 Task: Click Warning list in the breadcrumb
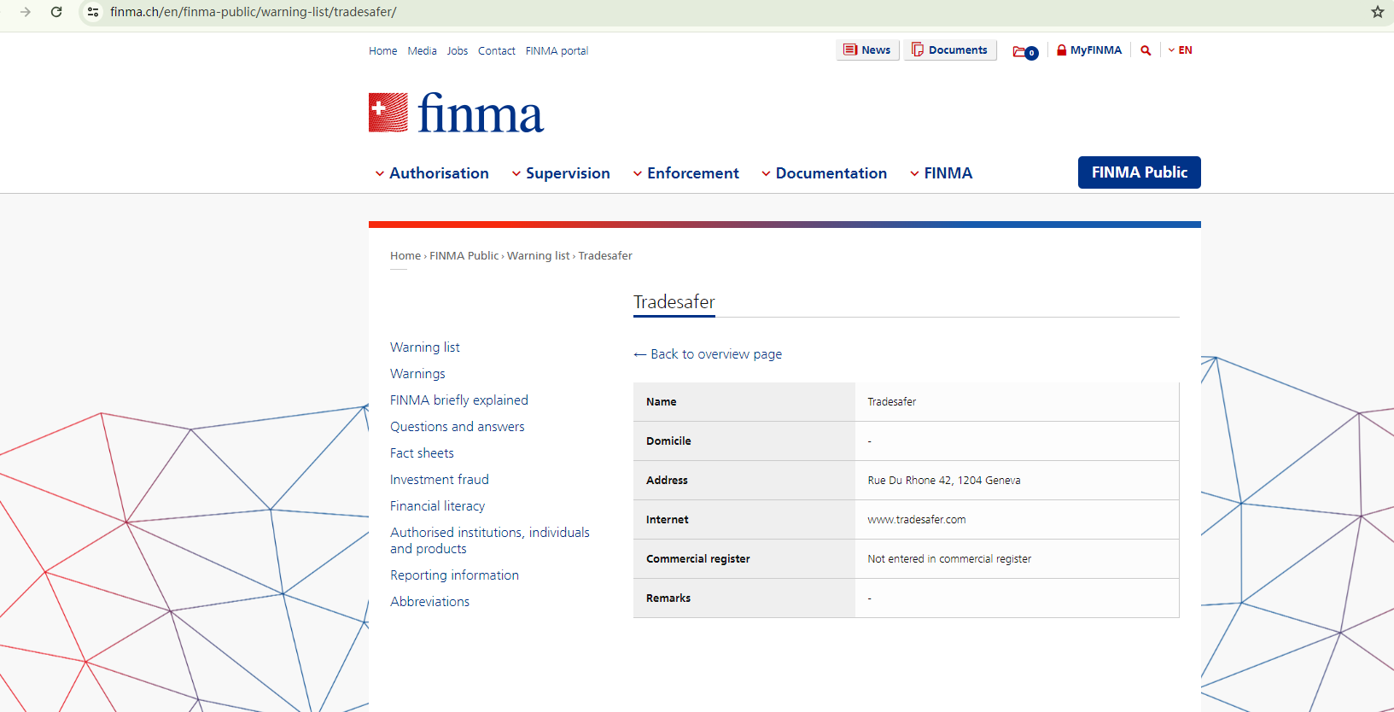click(x=538, y=256)
